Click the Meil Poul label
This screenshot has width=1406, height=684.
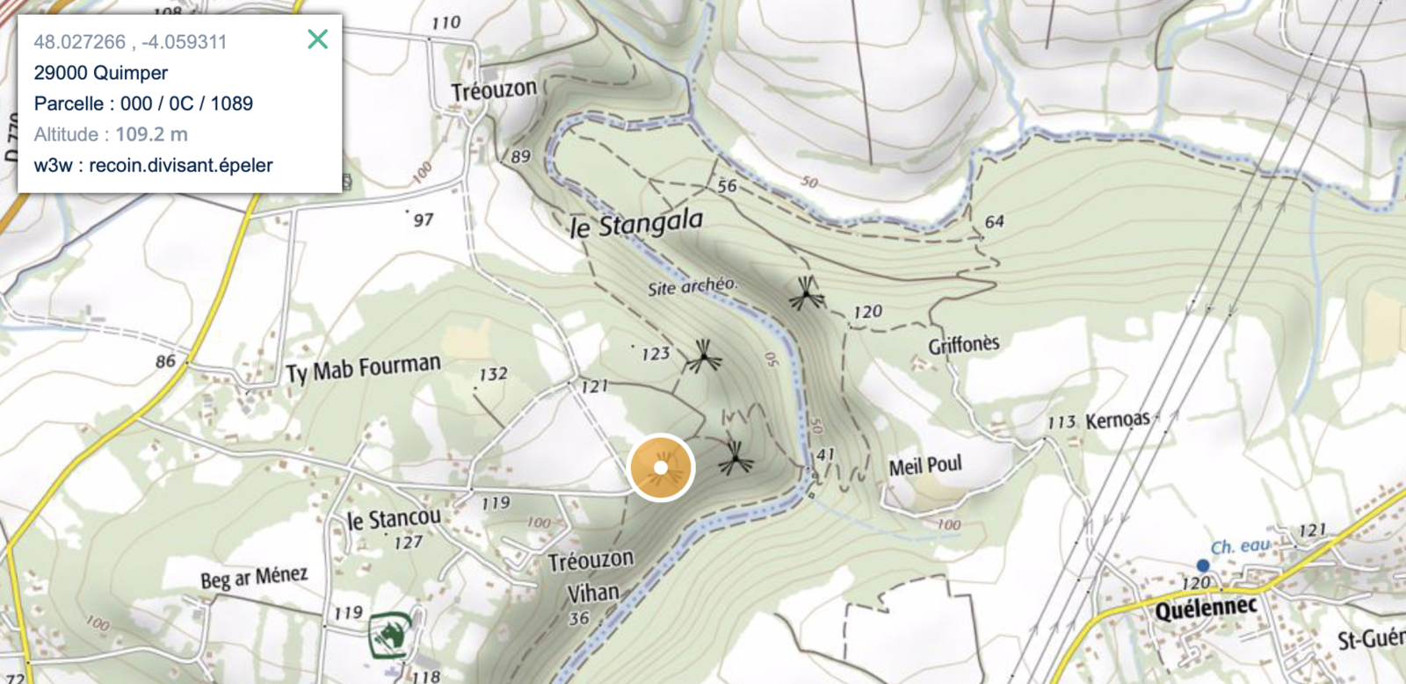925,465
